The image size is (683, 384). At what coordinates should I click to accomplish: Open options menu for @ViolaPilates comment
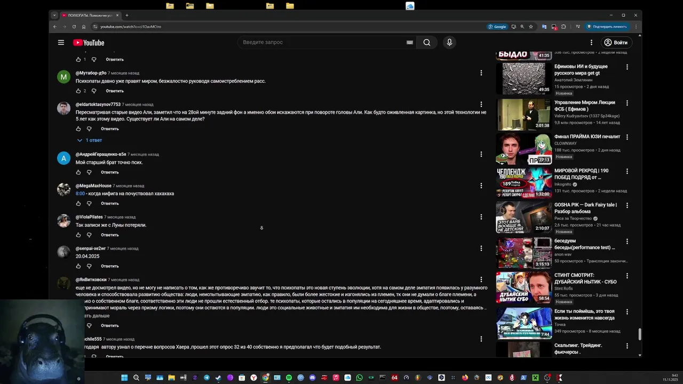(481, 217)
